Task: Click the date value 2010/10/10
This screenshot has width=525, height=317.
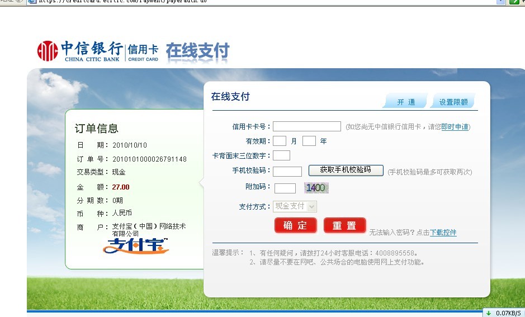Action: pyautogui.click(x=130, y=145)
